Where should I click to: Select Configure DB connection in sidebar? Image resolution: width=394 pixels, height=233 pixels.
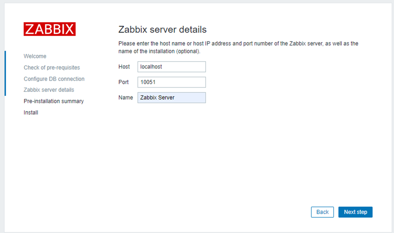tap(54, 79)
